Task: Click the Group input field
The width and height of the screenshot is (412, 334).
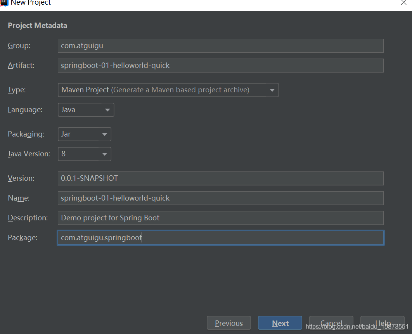Action: 220,45
